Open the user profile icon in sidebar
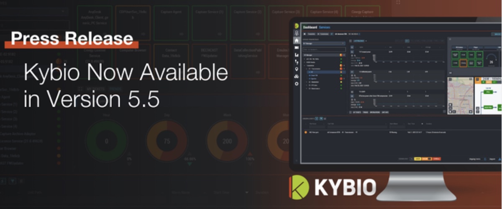This screenshot has width=502, height=209. [297, 33]
